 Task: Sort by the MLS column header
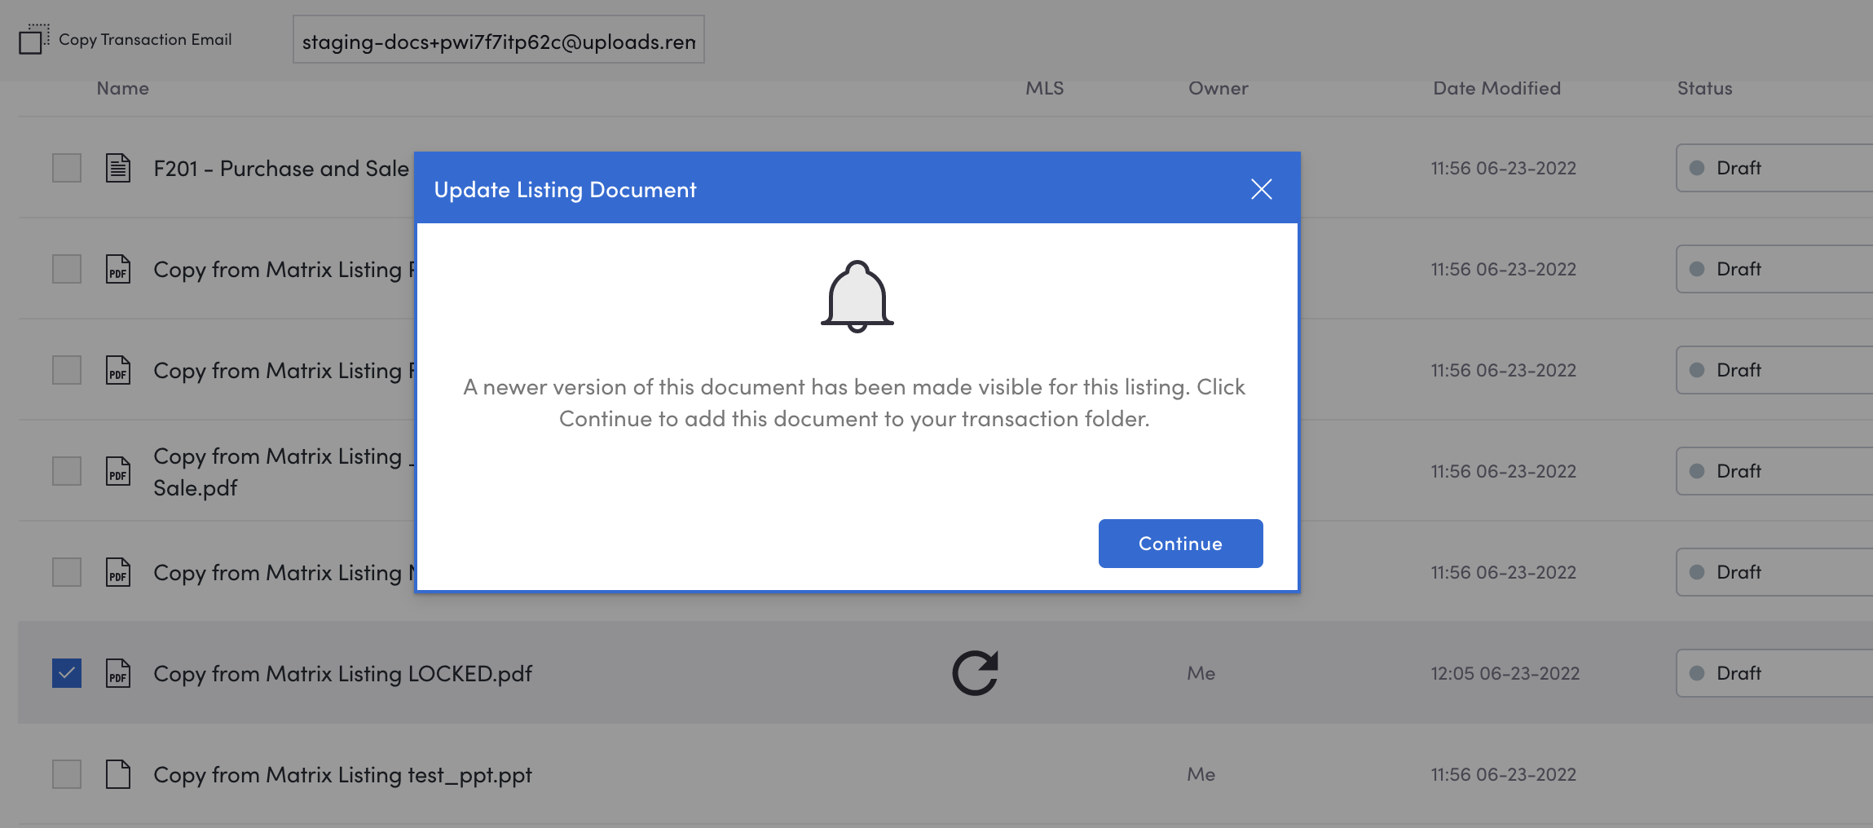(x=1044, y=88)
